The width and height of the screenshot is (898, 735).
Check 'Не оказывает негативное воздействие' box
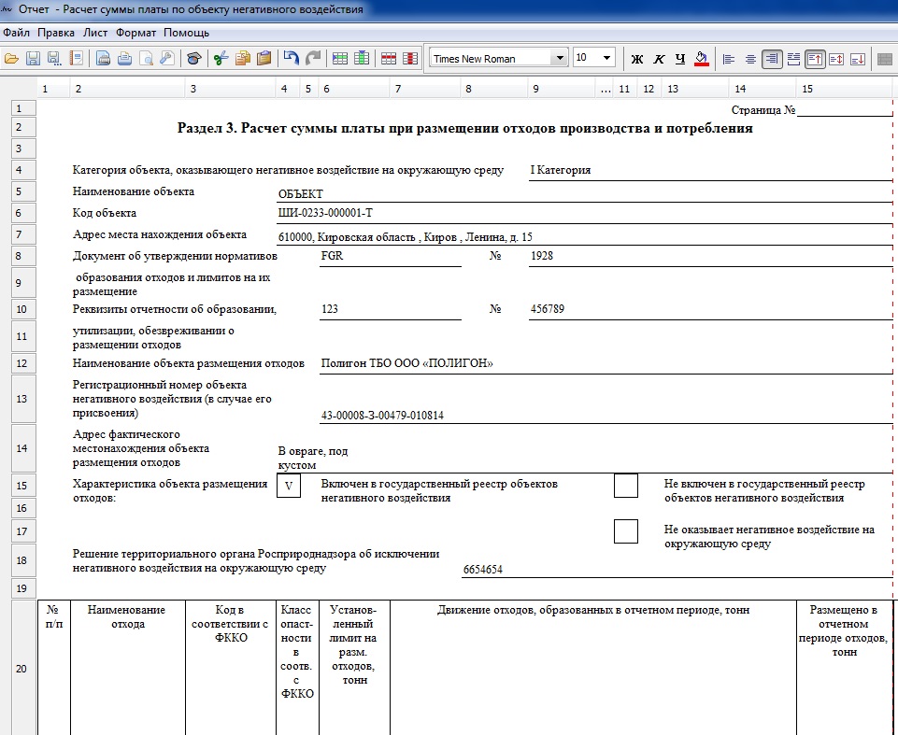(625, 531)
